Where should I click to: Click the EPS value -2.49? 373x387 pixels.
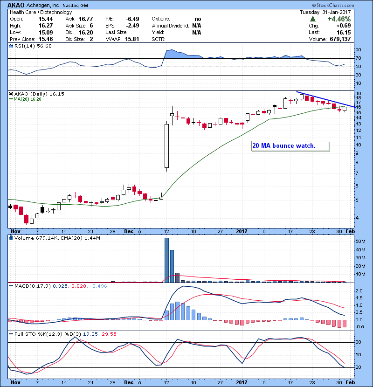click(132, 26)
